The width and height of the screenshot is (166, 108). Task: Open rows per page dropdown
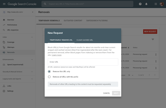click(x=131, y=75)
